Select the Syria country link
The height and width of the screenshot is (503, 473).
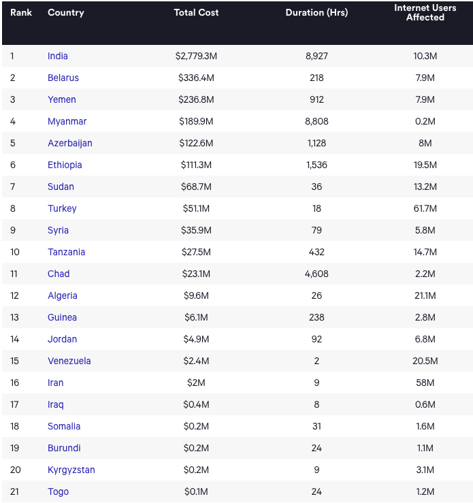(59, 230)
